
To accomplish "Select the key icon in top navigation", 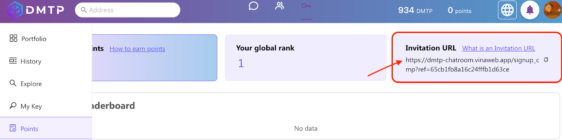I will coord(306,6).
